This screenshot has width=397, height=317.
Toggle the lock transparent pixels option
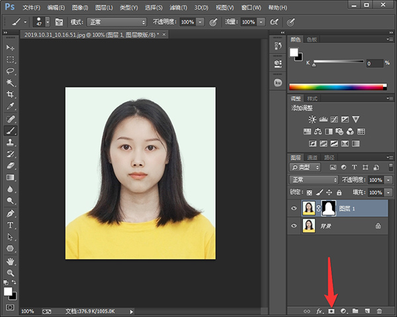[311, 192]
